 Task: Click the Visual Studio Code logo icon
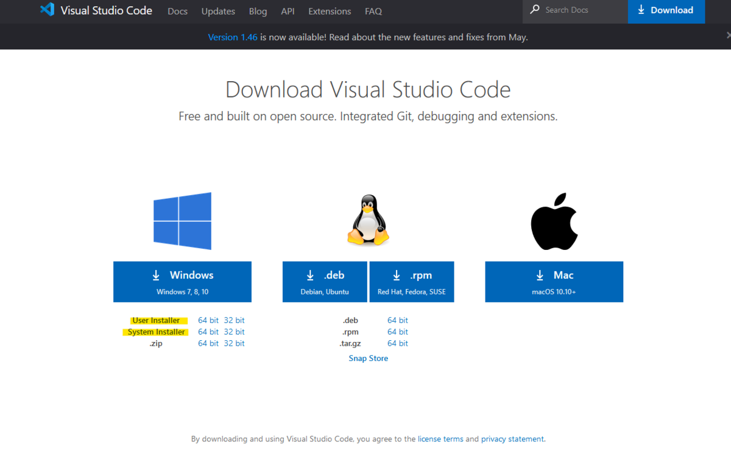click(47, 10)
